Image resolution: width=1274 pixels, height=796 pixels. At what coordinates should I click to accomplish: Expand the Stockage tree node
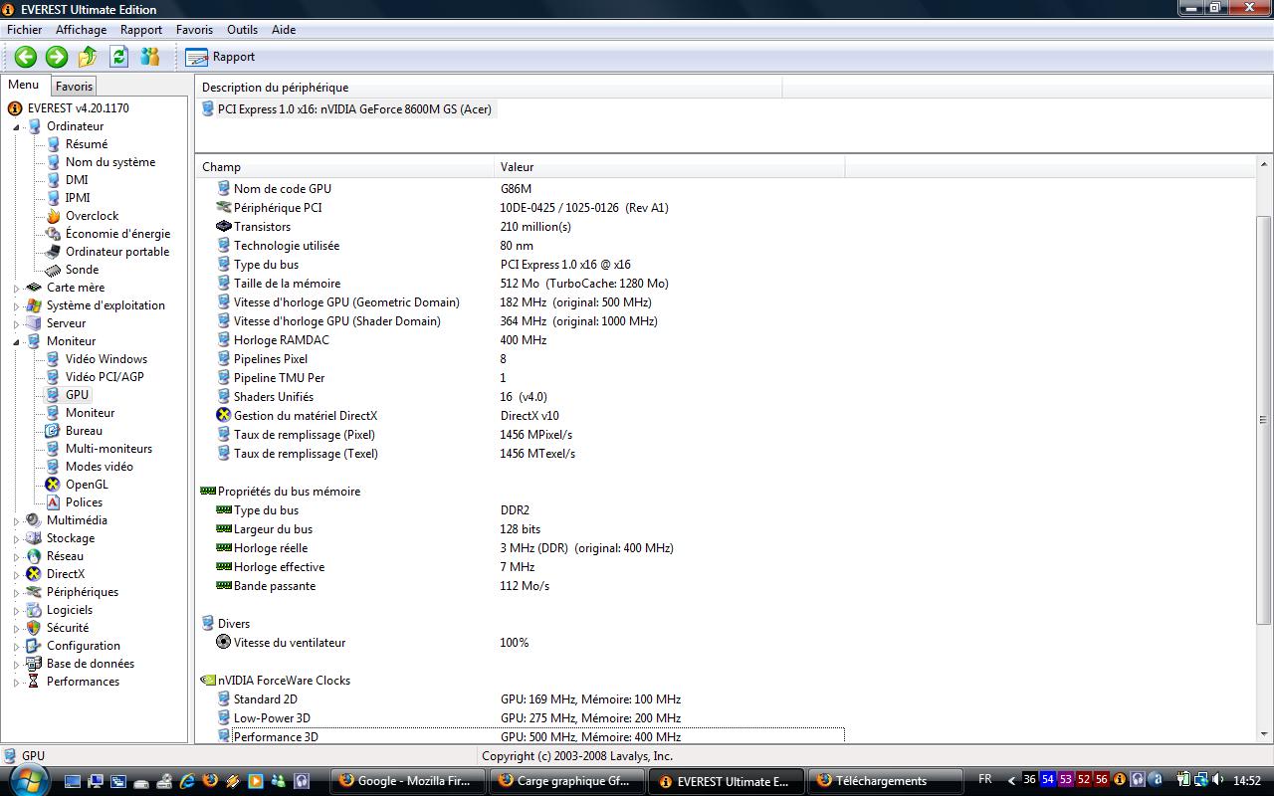17,538
